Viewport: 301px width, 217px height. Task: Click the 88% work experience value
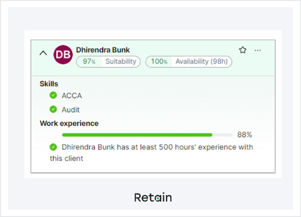click(244, 135)
